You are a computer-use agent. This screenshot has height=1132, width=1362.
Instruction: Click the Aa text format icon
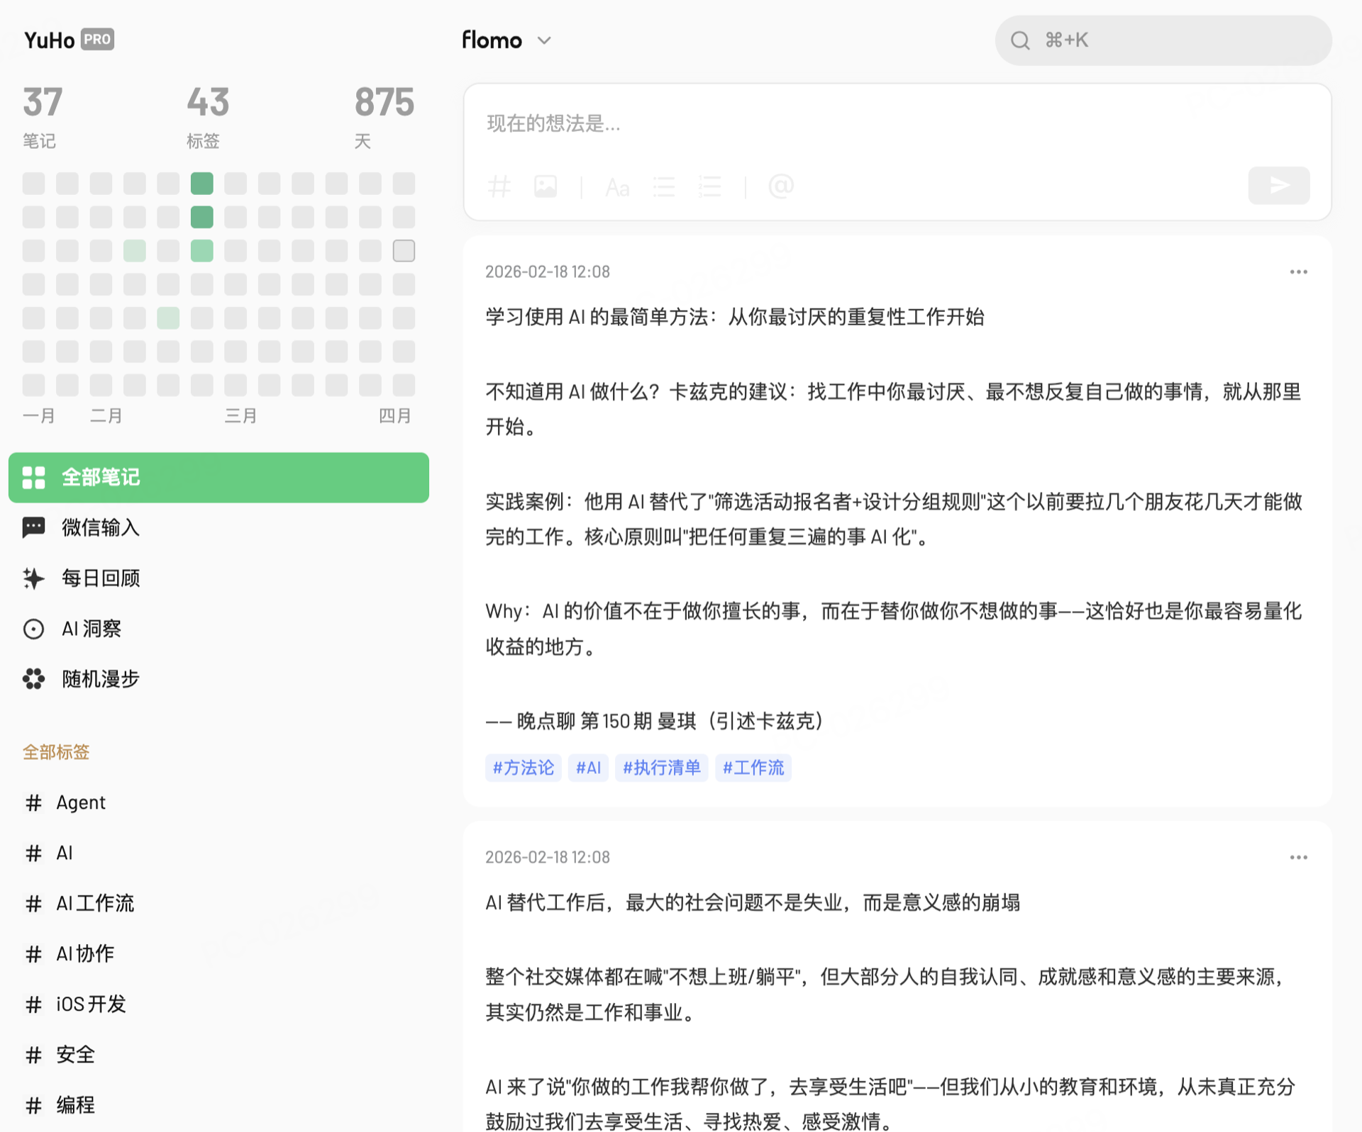617,188
